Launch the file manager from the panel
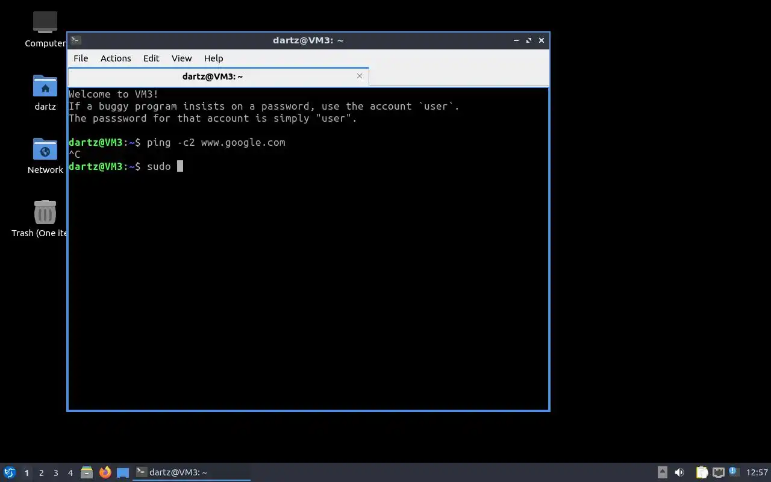The image size is (771, 482). 87,472
